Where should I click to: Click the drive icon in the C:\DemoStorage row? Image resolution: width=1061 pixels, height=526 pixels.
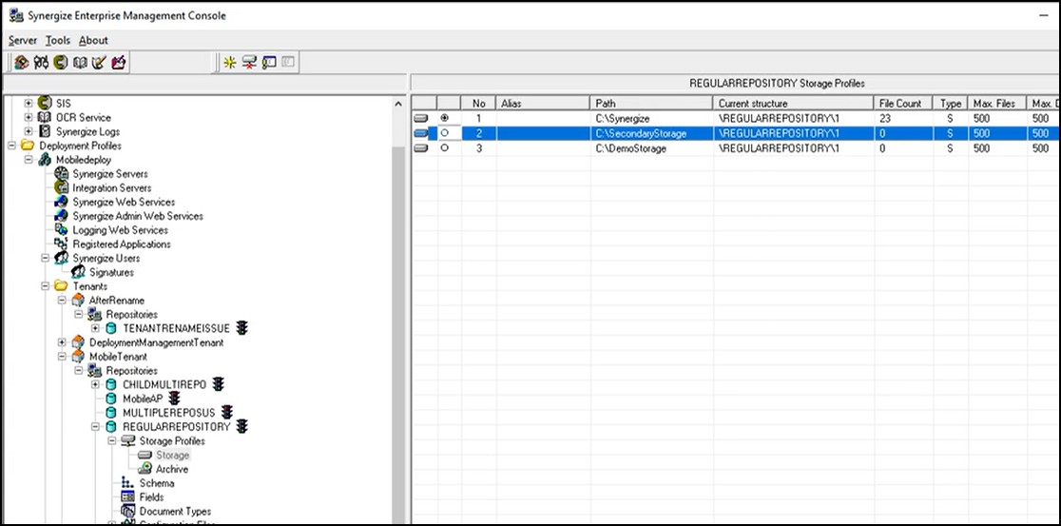421,148
